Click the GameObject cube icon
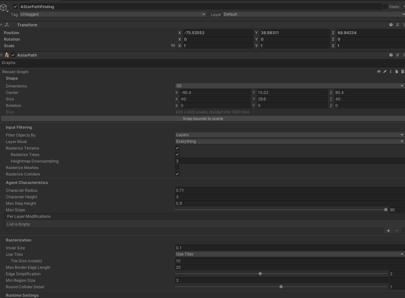 (4, 7)
